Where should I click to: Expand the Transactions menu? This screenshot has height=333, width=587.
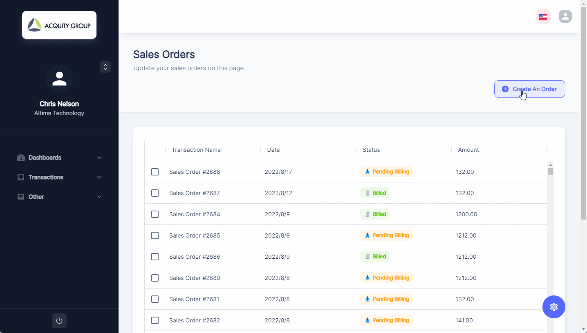(x=45, y=177)
